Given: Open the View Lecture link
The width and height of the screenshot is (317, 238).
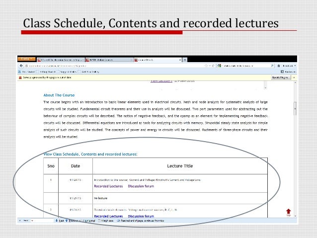Looking at the screenshot, I should tap(161, 81).
